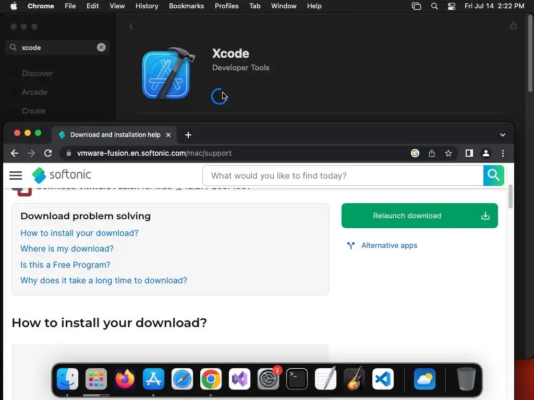Open Where is my download link

tap(67, 248)
